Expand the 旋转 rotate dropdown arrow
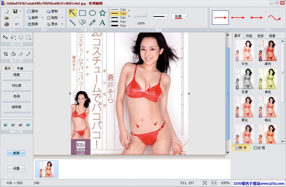Screen dimensions: 286x187 (x=42, y=18)
